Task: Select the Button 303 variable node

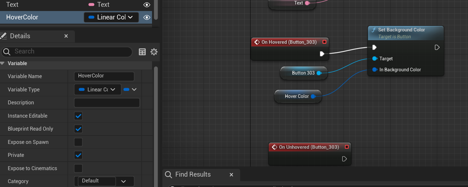Action: click(304, 73)
